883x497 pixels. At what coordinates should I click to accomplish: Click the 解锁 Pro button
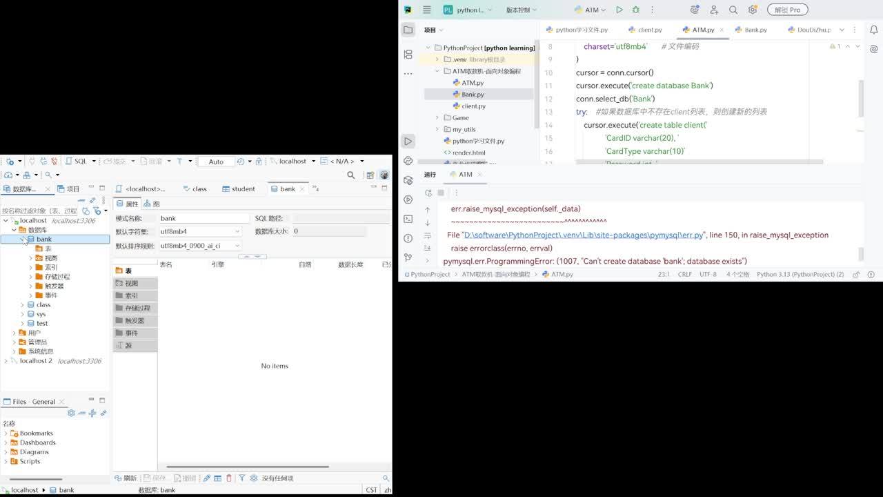(x=787, y=10)
